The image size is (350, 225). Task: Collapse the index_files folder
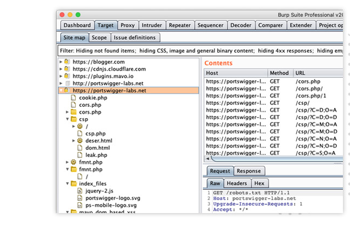[x=67, y=184]
